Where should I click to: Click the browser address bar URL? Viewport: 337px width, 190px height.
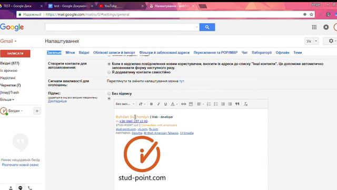click(x=87, y=14)
